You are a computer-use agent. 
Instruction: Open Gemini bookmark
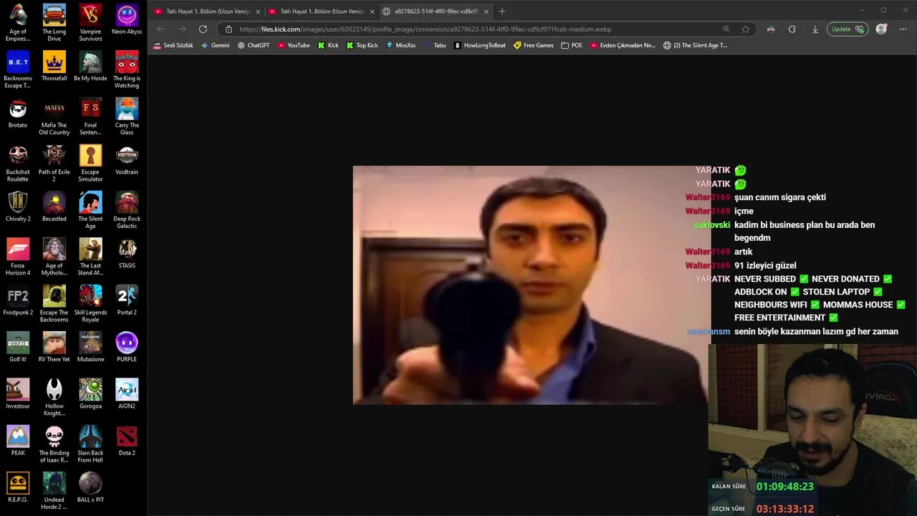215,45
